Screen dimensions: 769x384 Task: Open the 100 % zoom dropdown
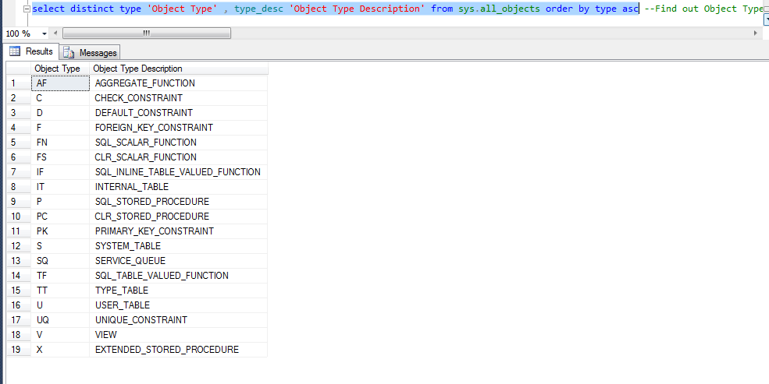[45, 33]
